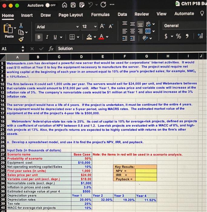
Task: Toggle the Bottom Align icon
Action: [x=140, y=24]
